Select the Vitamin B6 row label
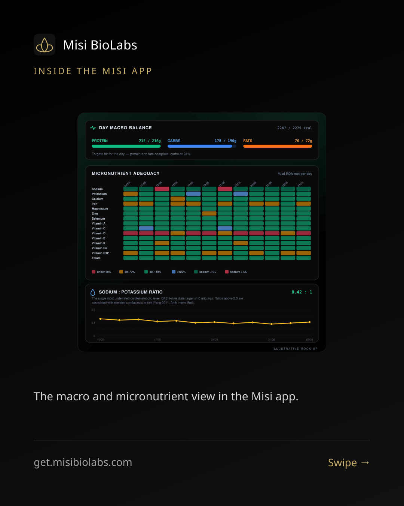Screen dimensions: 404x506 click(x=100, y=248)
